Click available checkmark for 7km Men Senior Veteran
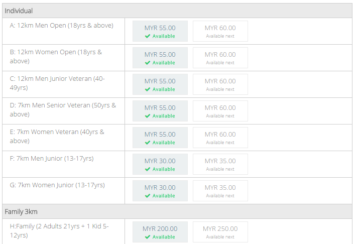Screen dimensions: 355x244 [x=148, y=116]
